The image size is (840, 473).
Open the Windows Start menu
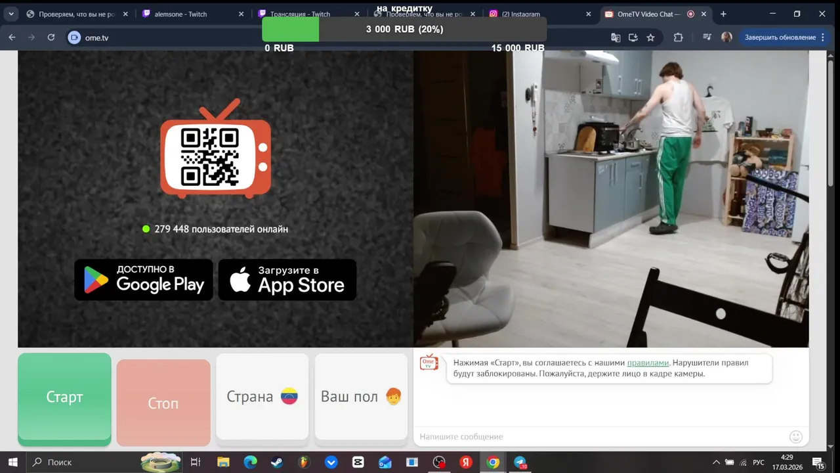coord(12,462)
